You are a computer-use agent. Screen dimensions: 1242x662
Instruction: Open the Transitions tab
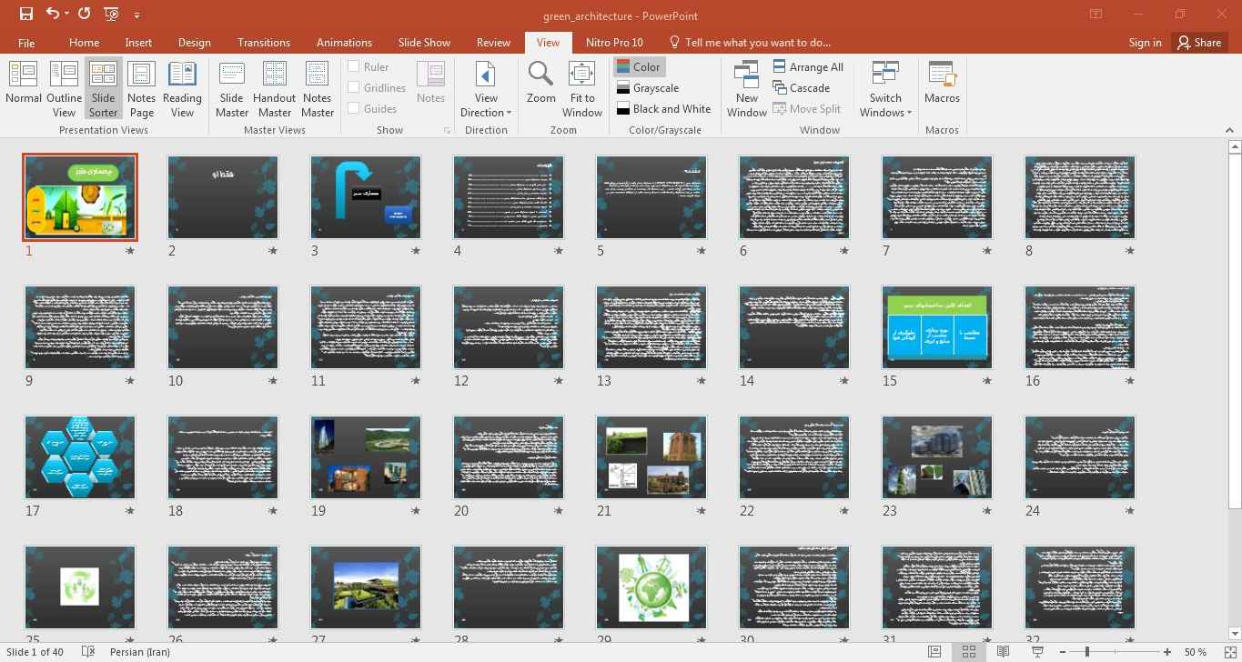(263, 42)
